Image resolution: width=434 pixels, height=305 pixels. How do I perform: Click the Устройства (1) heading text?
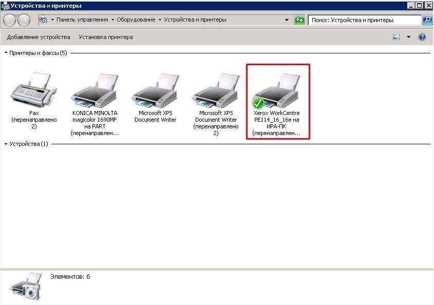tap(29, 144)
